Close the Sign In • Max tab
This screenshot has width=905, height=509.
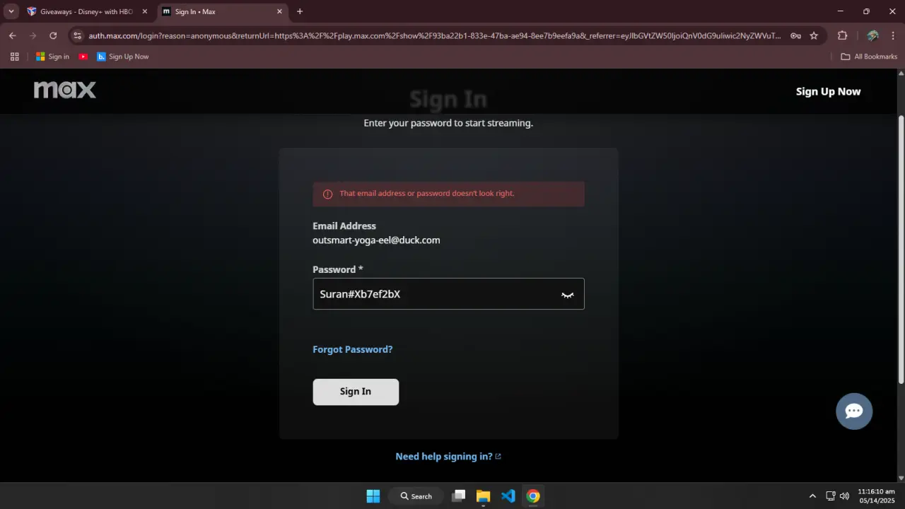click(279, 11)
